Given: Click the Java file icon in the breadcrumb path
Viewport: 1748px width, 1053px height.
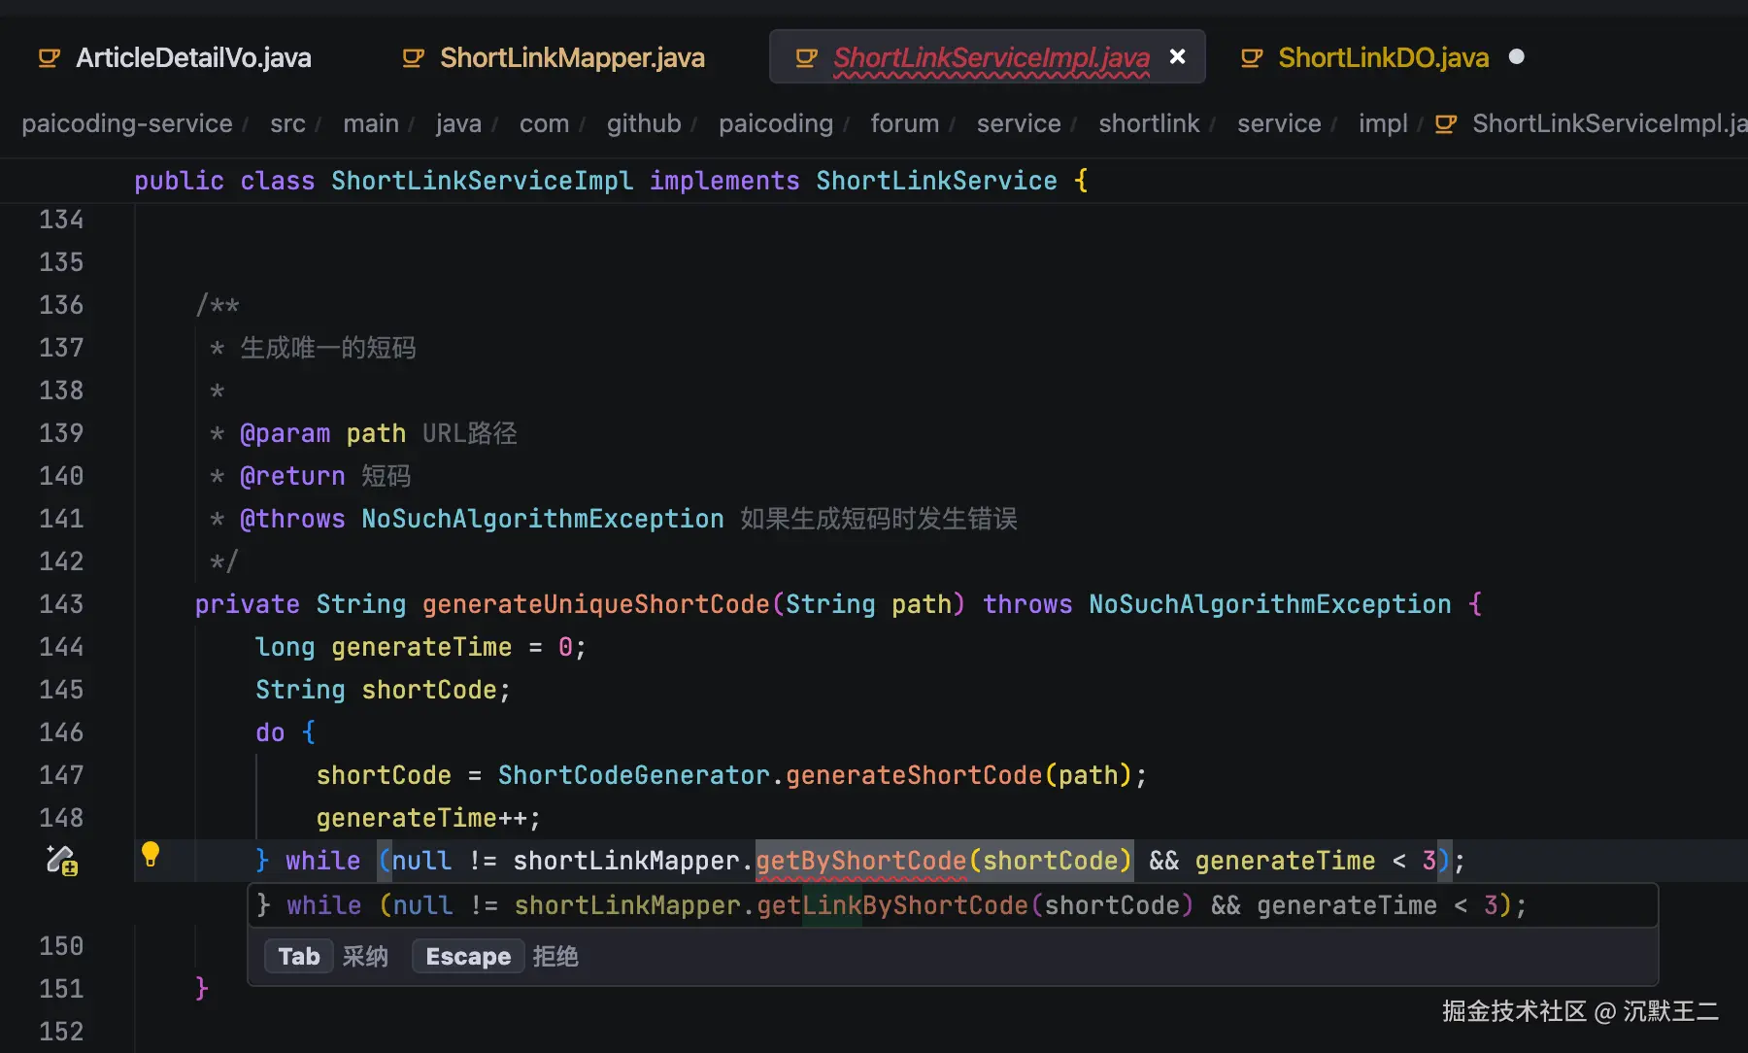Looking at the screenshot, I should 1446,124.
